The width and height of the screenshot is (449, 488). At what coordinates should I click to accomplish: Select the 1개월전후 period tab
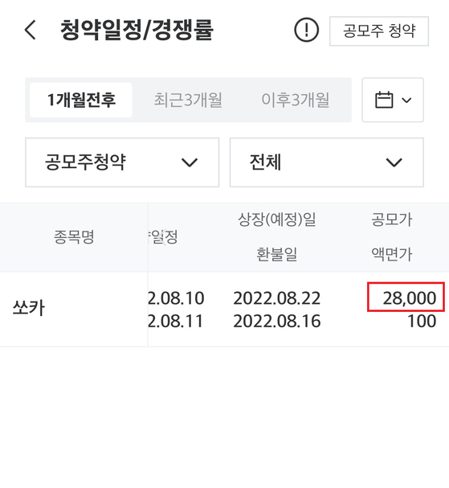(x=81, y=100)
